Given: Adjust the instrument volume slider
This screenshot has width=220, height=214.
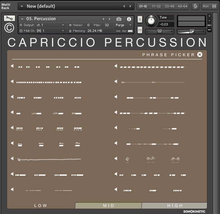Looking at the screenshot, I should pos(191,32).
